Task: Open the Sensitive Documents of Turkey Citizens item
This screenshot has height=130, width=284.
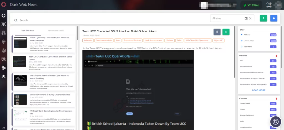Action: (44, 99)
